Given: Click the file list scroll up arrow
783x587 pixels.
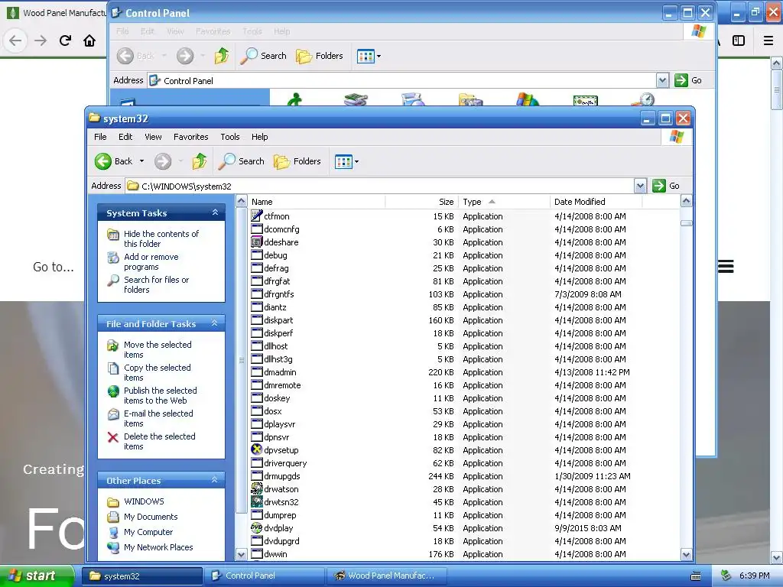Looking at the screenshot, I should pyautogui.click(x=686, y=201).
